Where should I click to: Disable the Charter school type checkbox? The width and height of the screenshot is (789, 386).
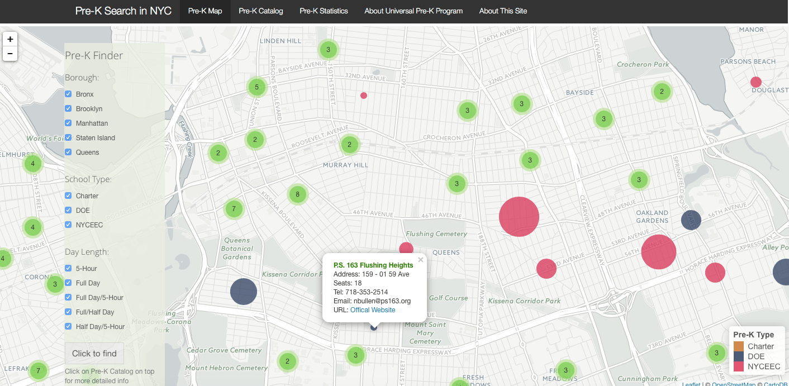68,196
